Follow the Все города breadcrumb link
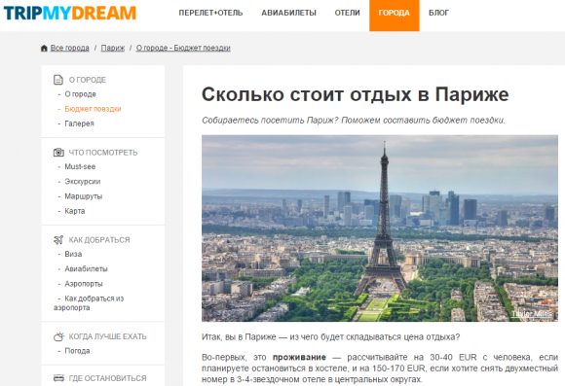The height and width of the screenshot is (386, 565). pos(69,48)
